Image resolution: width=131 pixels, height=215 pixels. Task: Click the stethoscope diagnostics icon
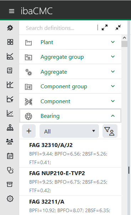point(10,170)
